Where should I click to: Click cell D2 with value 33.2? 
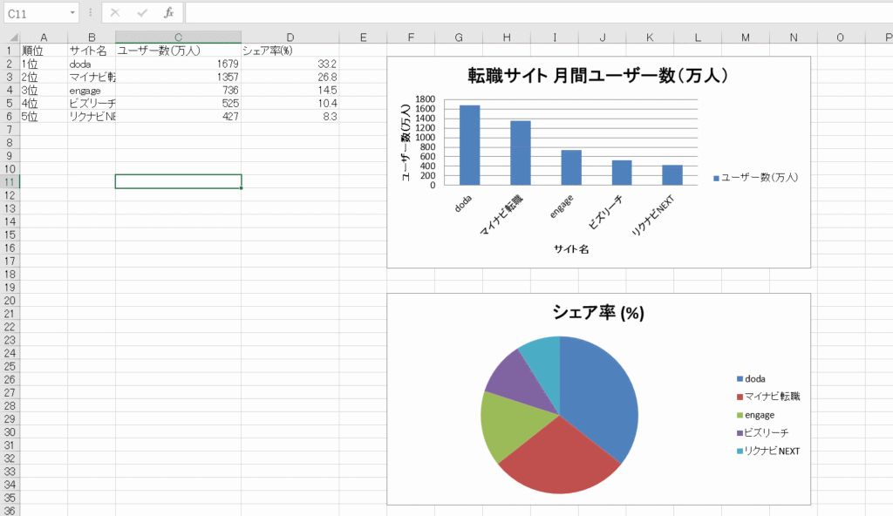(x=290, y=64)
